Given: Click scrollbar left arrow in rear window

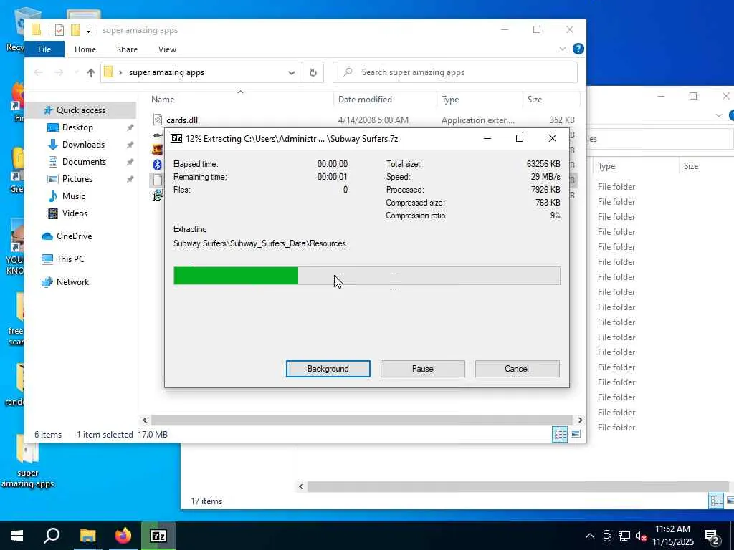Looking at the screenshot, I should click(301, 487).
